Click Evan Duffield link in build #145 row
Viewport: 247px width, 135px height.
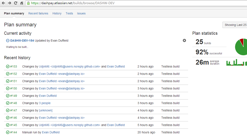coord(116,125)
